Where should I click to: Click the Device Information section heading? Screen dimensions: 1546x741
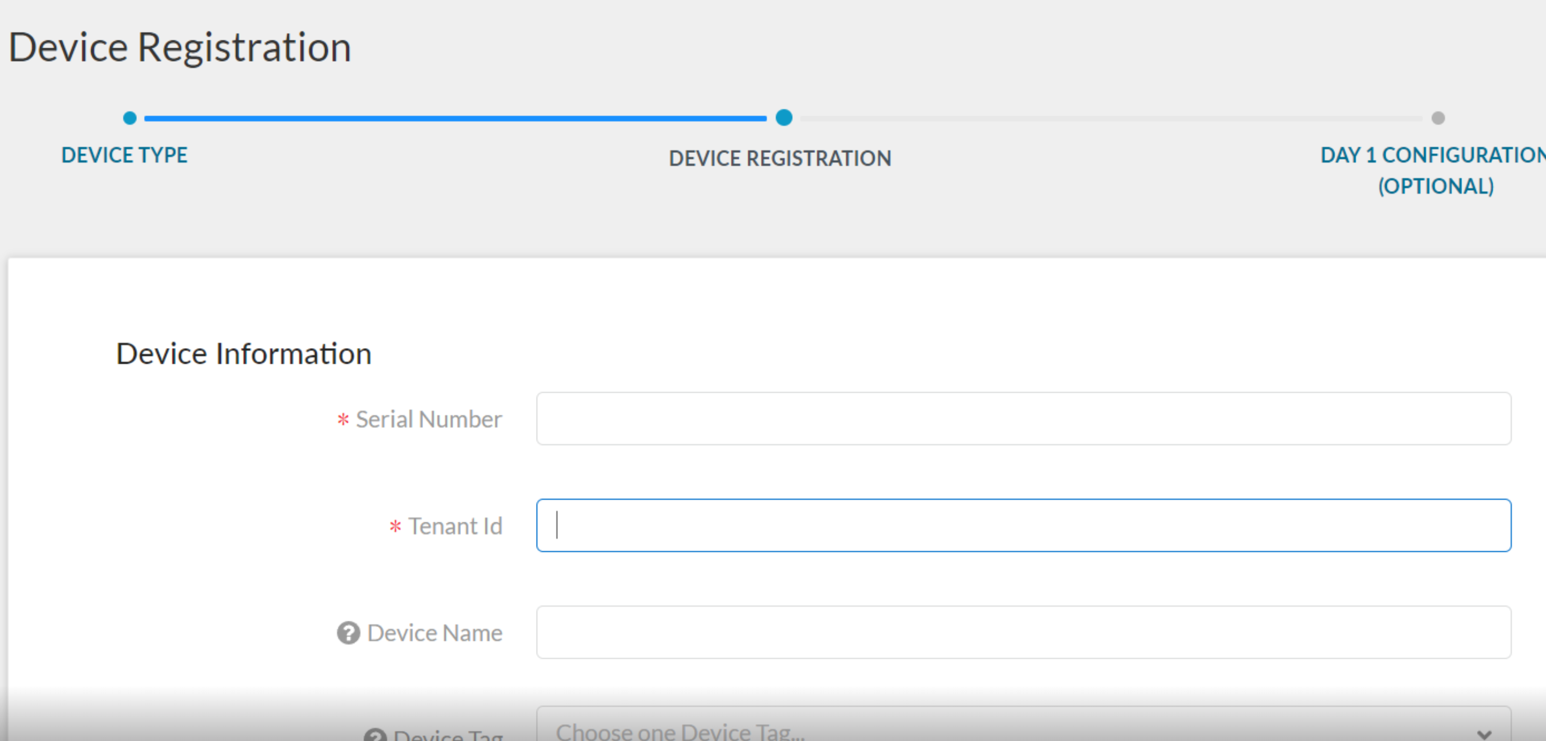244,353
